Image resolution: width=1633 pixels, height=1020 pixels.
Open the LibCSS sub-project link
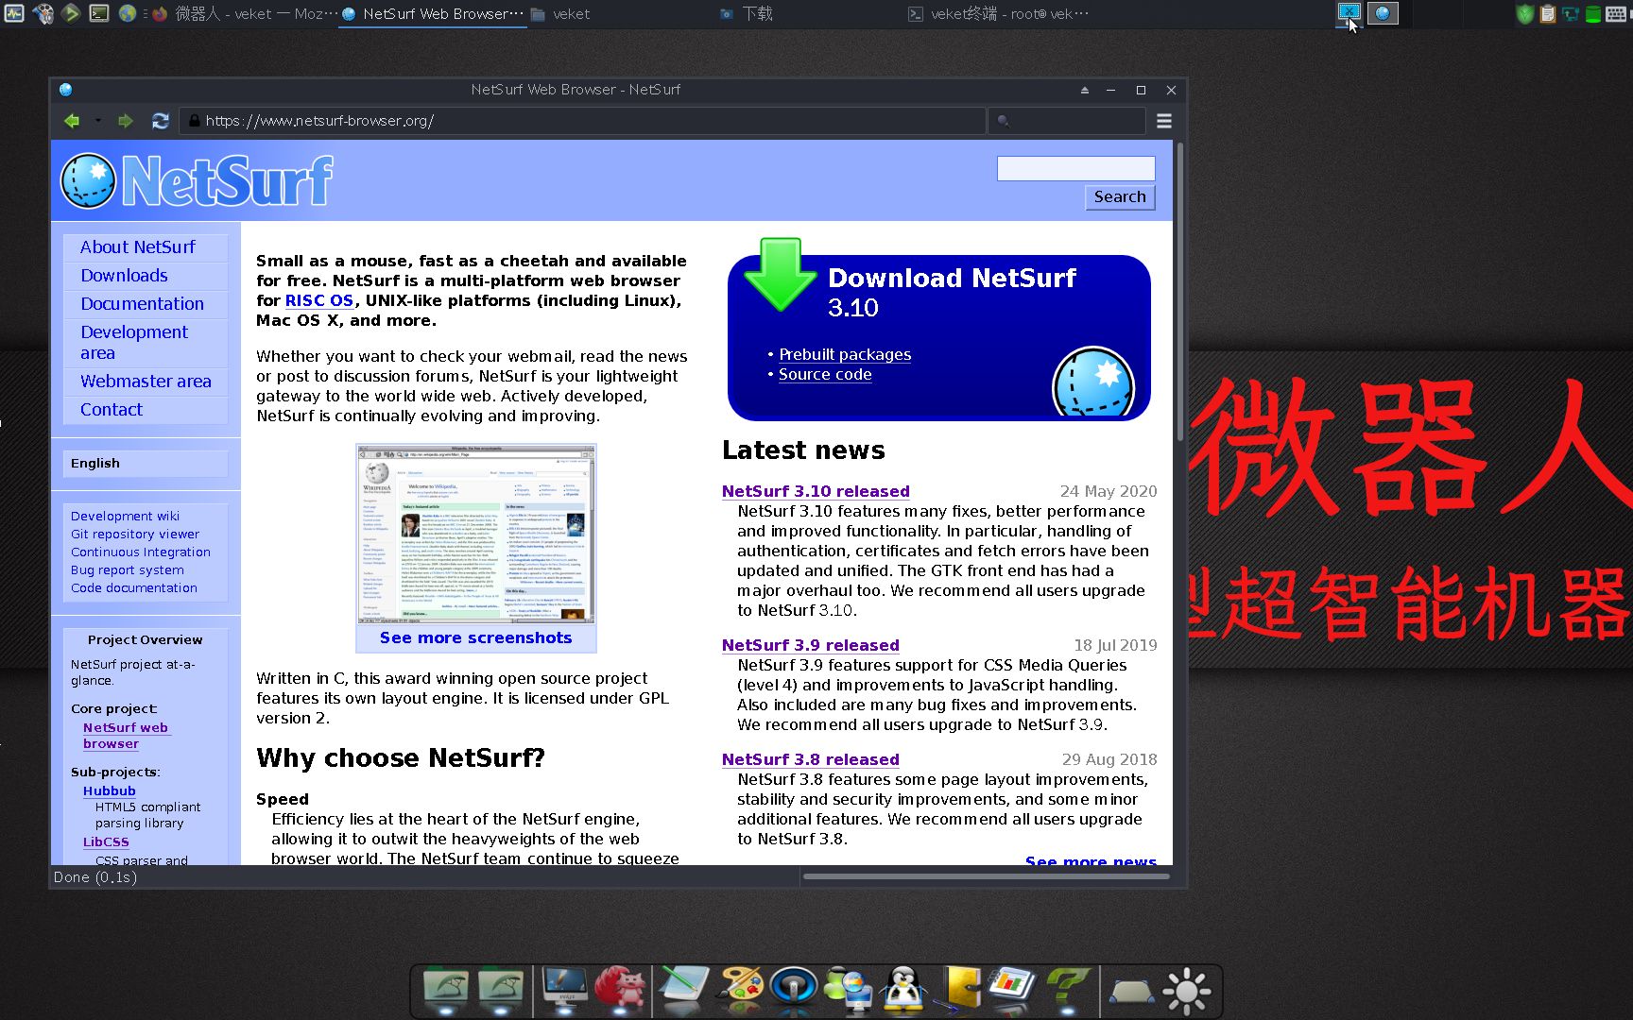tap(106, 842)
